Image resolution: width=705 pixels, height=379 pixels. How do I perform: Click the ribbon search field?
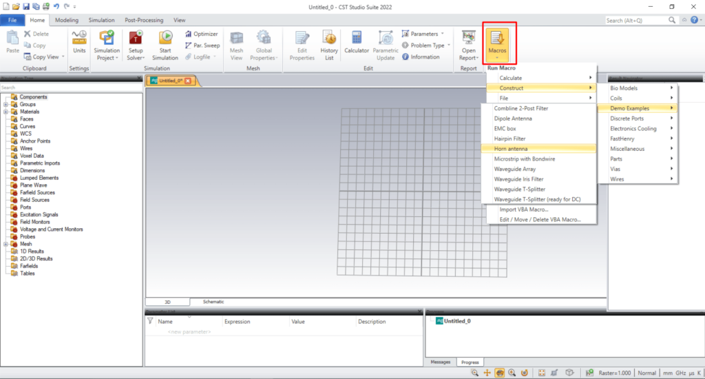tap(636, 20)
